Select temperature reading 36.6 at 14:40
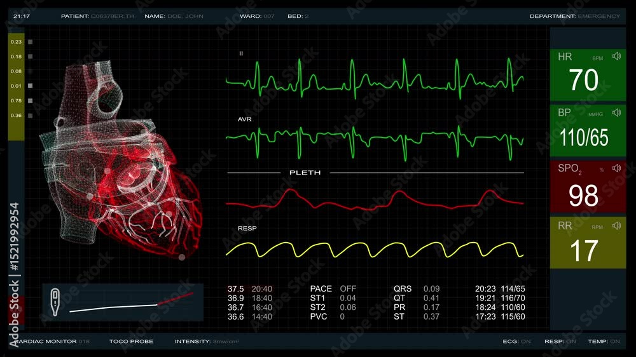Image resolution: width=636 pixels, height=357 pixels. click(250, 317)
